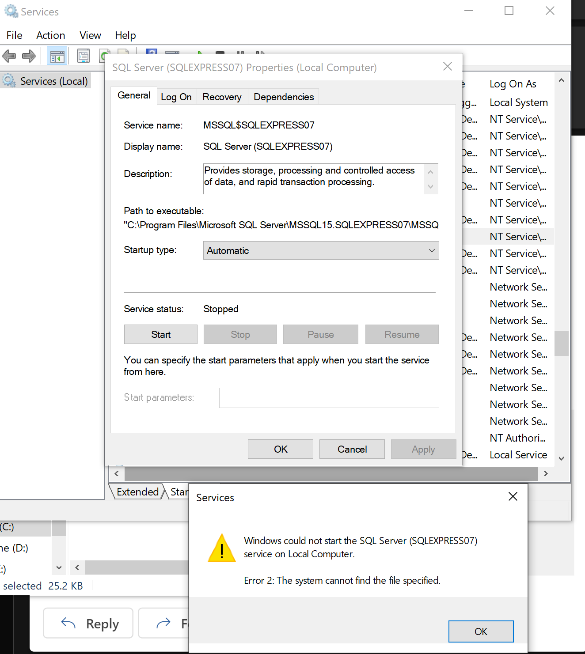The height and width of the screenshot is (654, 585).
Task: Click the yellow warning icon in error dialog
Action: click(x=222, y=548)
